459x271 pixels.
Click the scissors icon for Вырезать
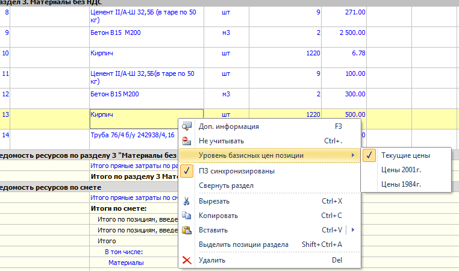point(187,201)
